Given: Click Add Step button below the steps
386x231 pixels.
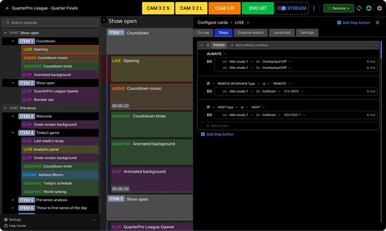Looking at the screenshot, I should click(218, 134).
